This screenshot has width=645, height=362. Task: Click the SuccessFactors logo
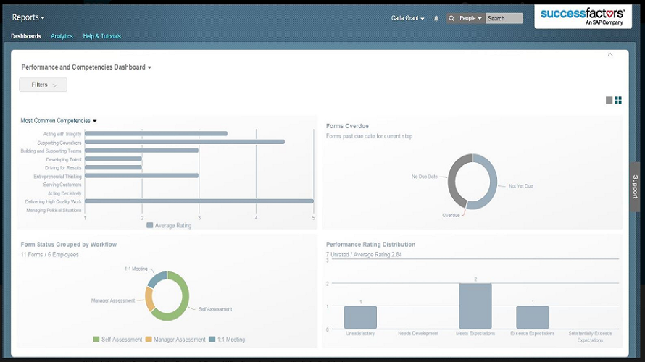click(x=583, y=17)
